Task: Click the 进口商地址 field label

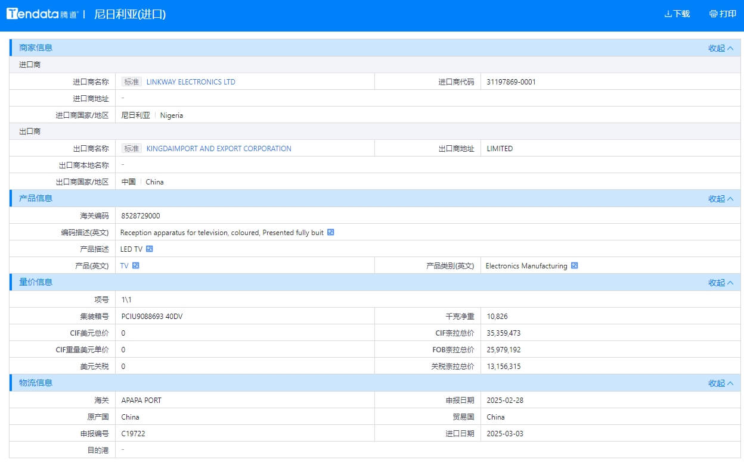Action: 91,99
